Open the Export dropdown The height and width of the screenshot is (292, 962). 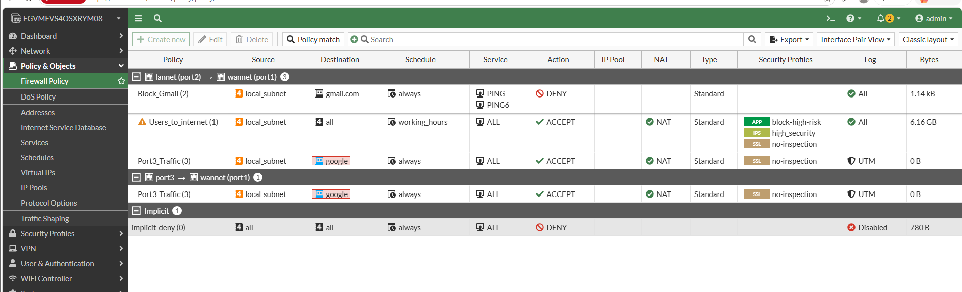coord(789,39)
